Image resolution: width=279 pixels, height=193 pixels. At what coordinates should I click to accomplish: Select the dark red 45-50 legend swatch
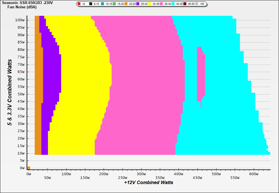185,4
